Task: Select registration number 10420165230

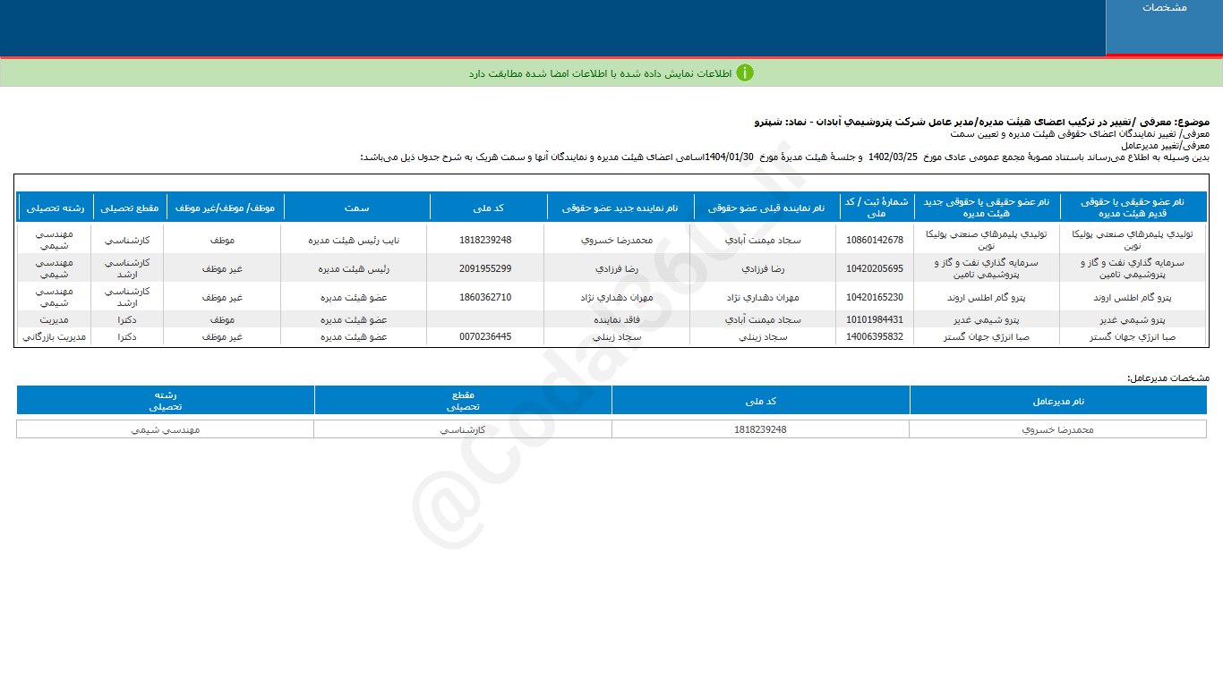Action: click(x=875, y=297)
